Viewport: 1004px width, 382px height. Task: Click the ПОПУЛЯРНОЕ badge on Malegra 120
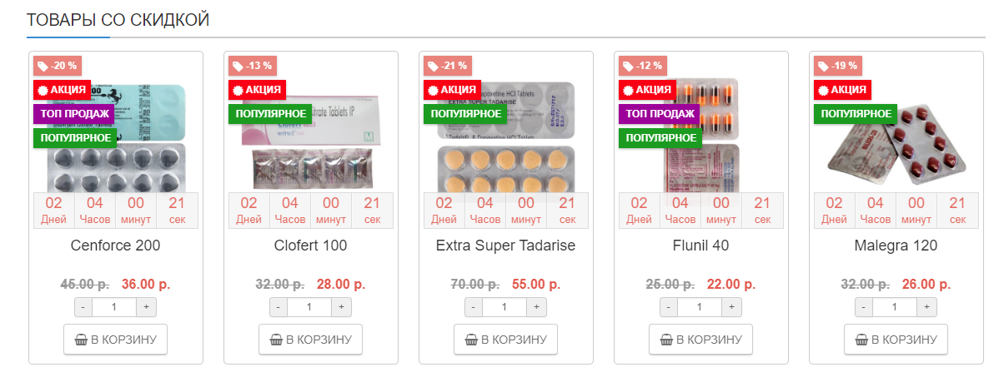click(855, 113)
